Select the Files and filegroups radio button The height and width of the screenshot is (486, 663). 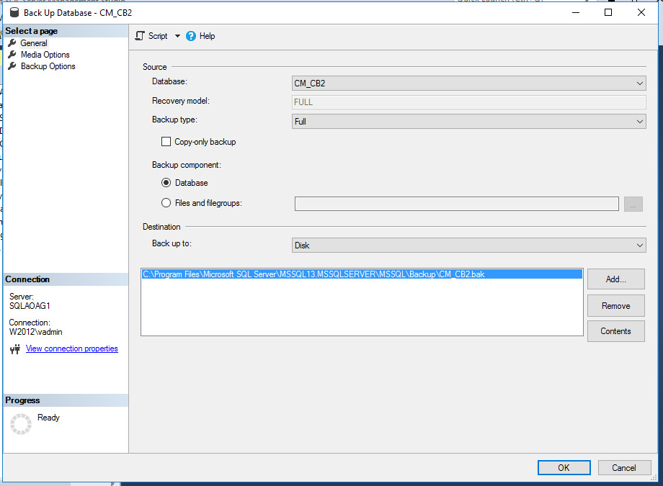(166, 202)
